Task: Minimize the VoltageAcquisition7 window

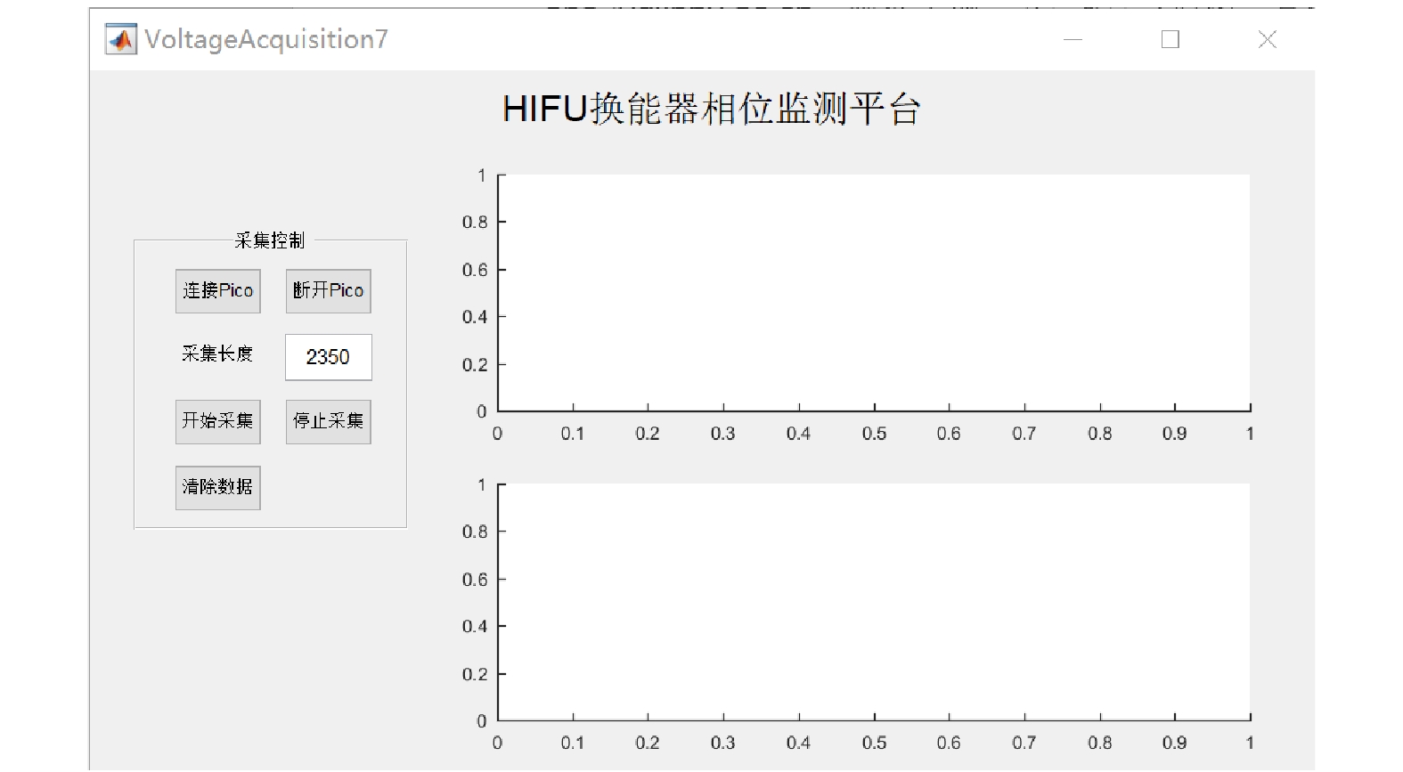Action: coord(1073,39)
